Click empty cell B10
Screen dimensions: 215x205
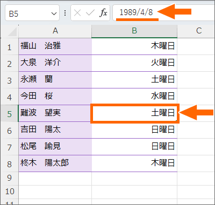click(x=134, y=192)
